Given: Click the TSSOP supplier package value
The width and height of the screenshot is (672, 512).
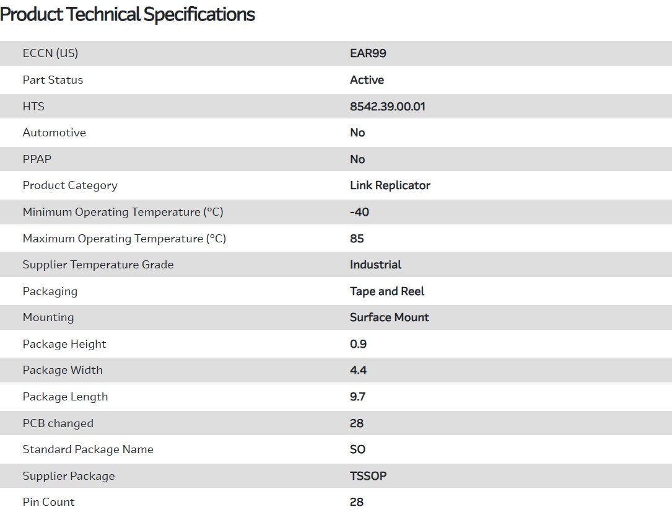Looking at the screenshot, I should click(x=368, y=476).
